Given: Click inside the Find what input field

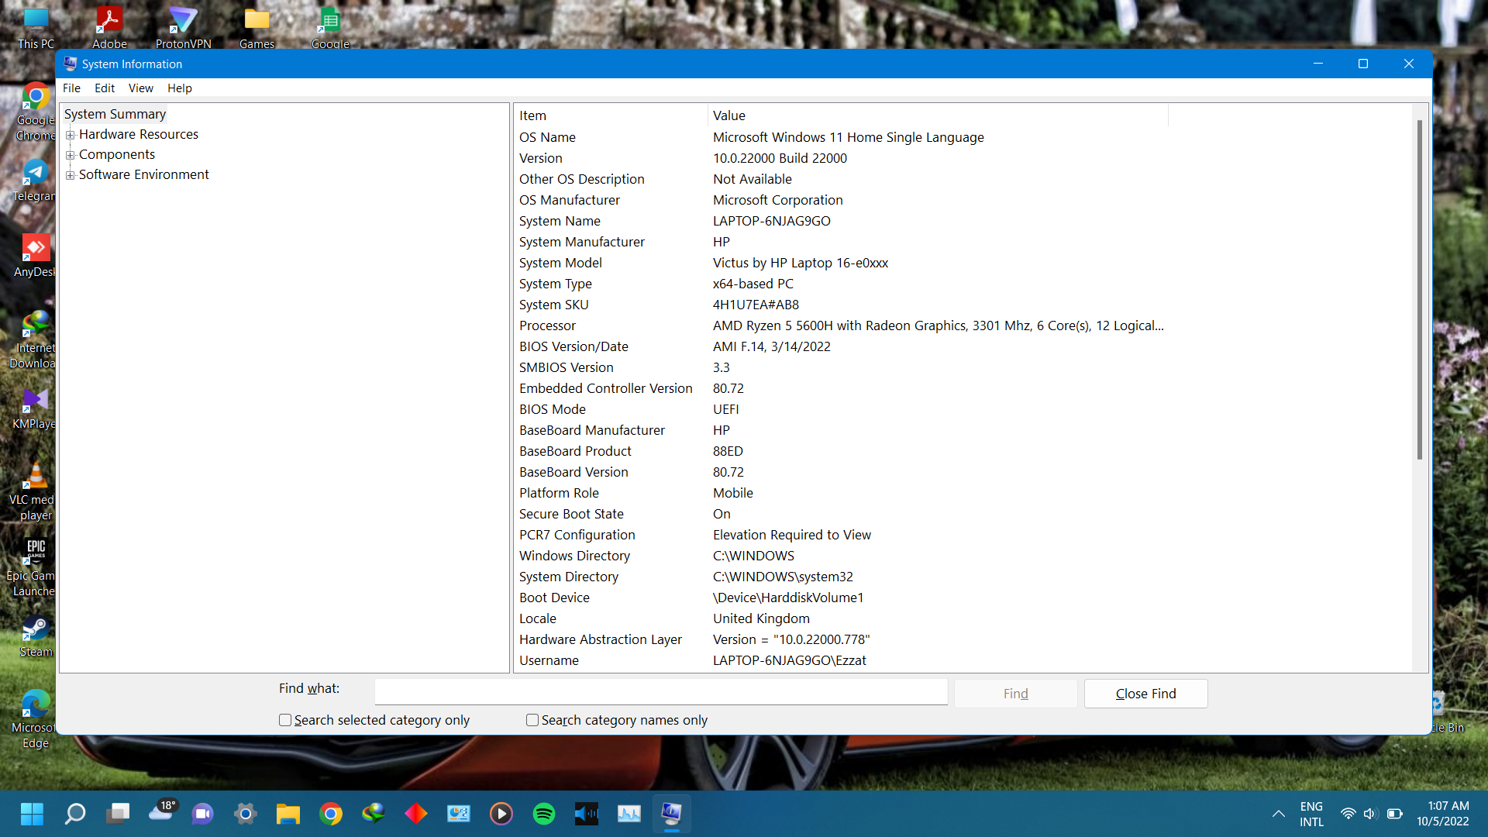Looking at the screenshot, I should (x=660, y=691).
